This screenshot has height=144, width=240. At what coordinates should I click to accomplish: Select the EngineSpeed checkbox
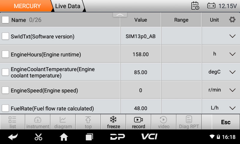click(x=5, y=90)
